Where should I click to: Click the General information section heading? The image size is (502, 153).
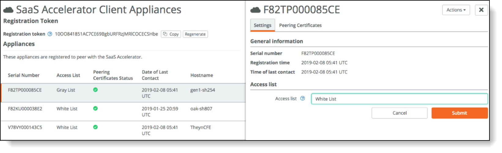coord(277,41)
